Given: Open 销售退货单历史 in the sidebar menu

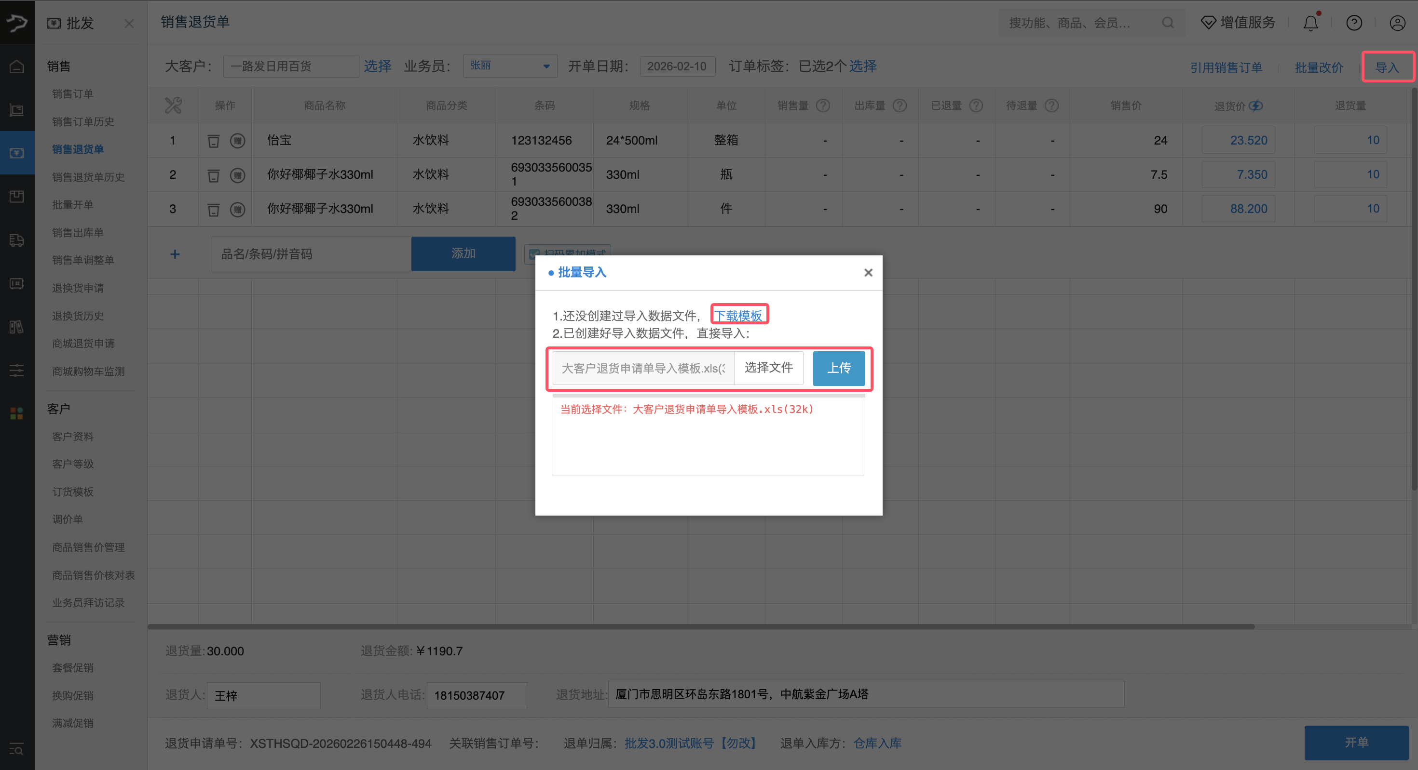Looking at the screenshot, I should click(88, 176).
